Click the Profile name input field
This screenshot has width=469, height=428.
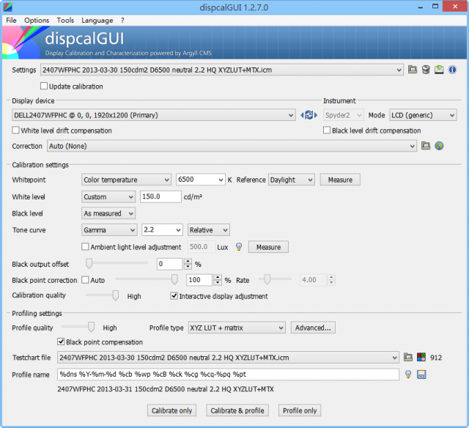[x=228, y=374]
